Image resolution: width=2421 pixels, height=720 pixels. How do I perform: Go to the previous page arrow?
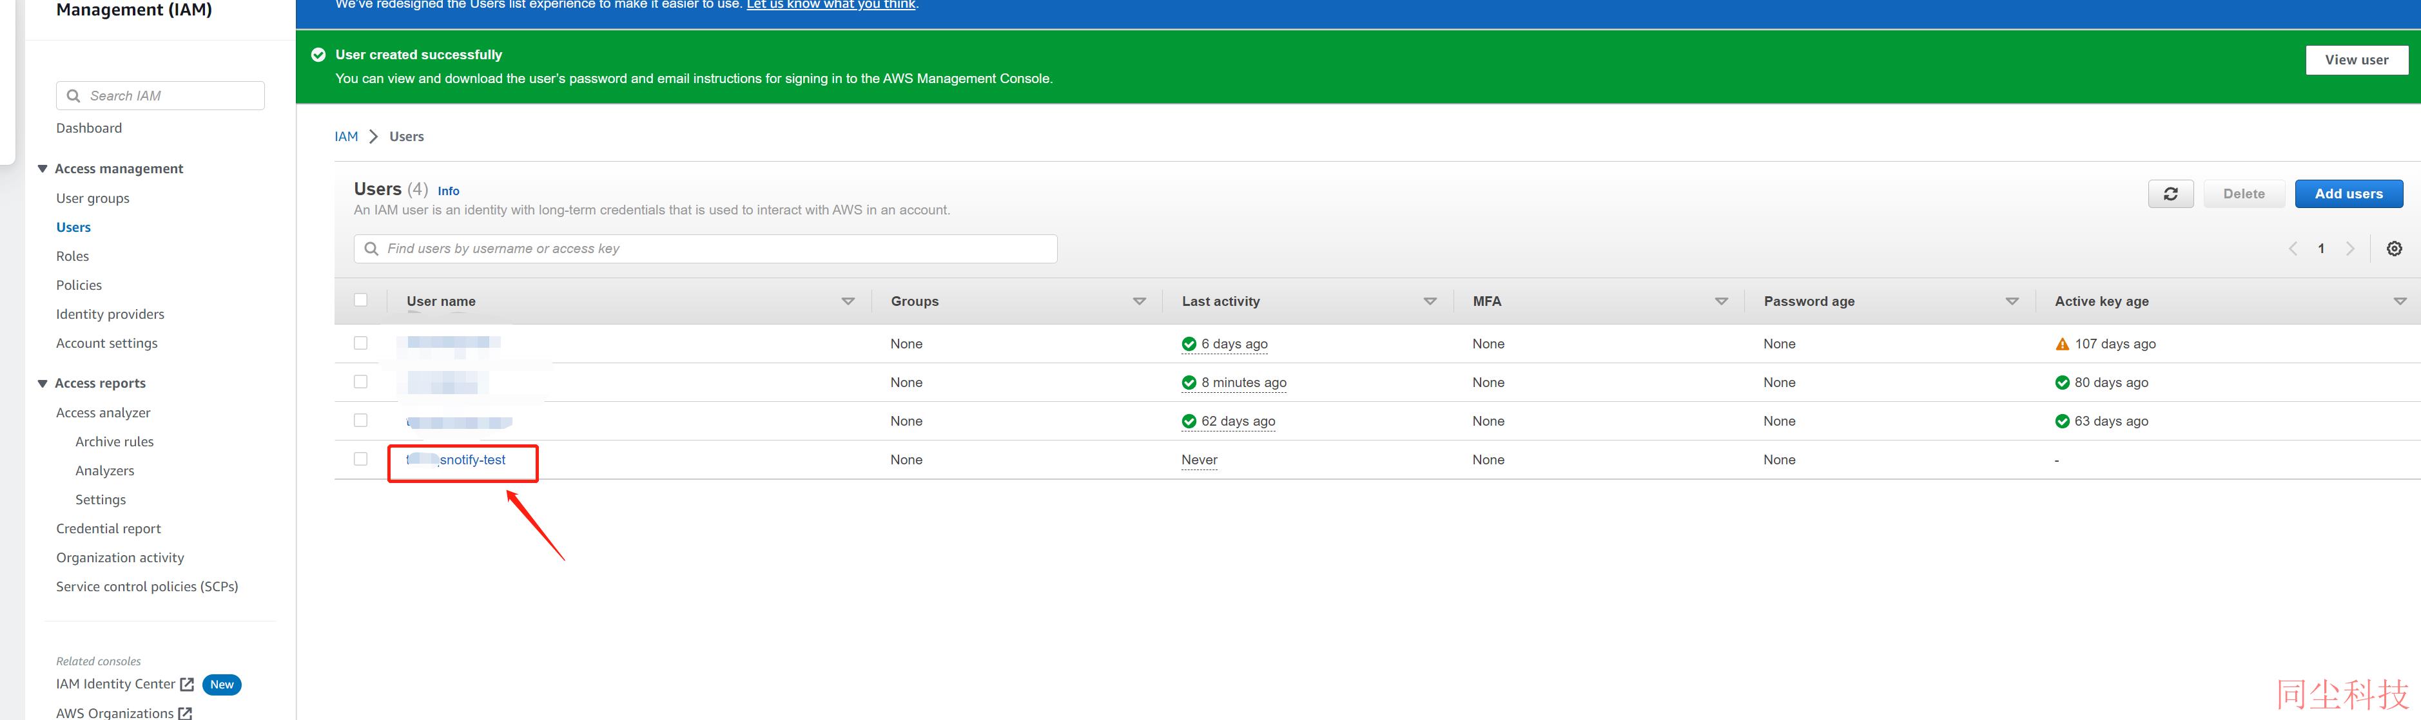point(2292,249)
